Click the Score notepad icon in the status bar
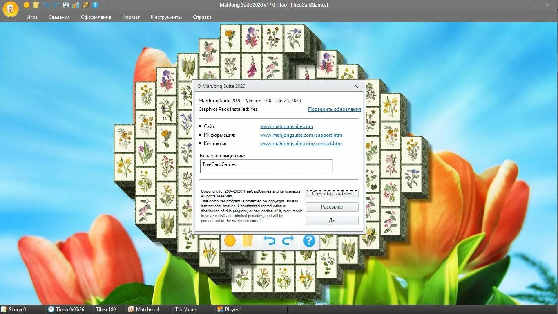The height and width of the screenshot is (314, 558). tap(4, 310)
